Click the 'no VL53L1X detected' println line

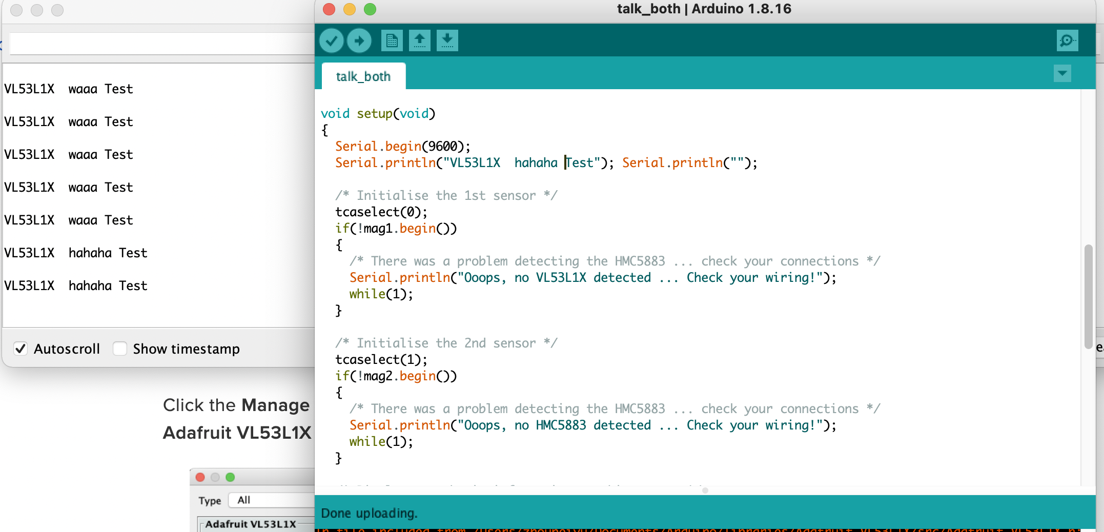pyautogui.click(x=593, y=277)
